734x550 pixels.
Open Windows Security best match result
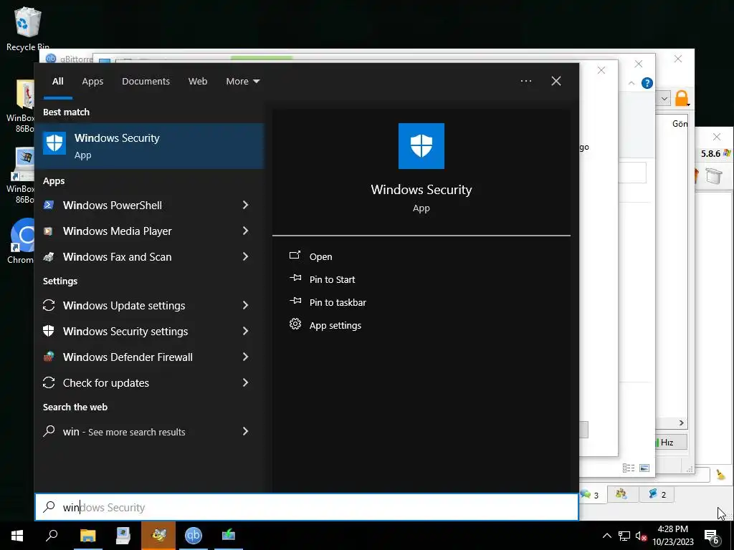tap(150, 146)
